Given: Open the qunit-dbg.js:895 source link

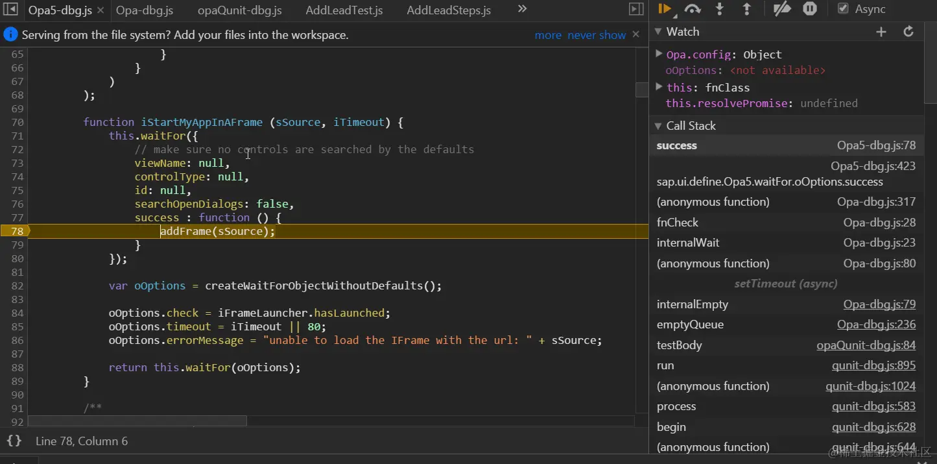Looking at the screenshot, I should 873,365.
